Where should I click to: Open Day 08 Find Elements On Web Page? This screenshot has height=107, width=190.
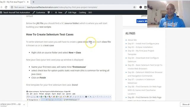point(145,90)
